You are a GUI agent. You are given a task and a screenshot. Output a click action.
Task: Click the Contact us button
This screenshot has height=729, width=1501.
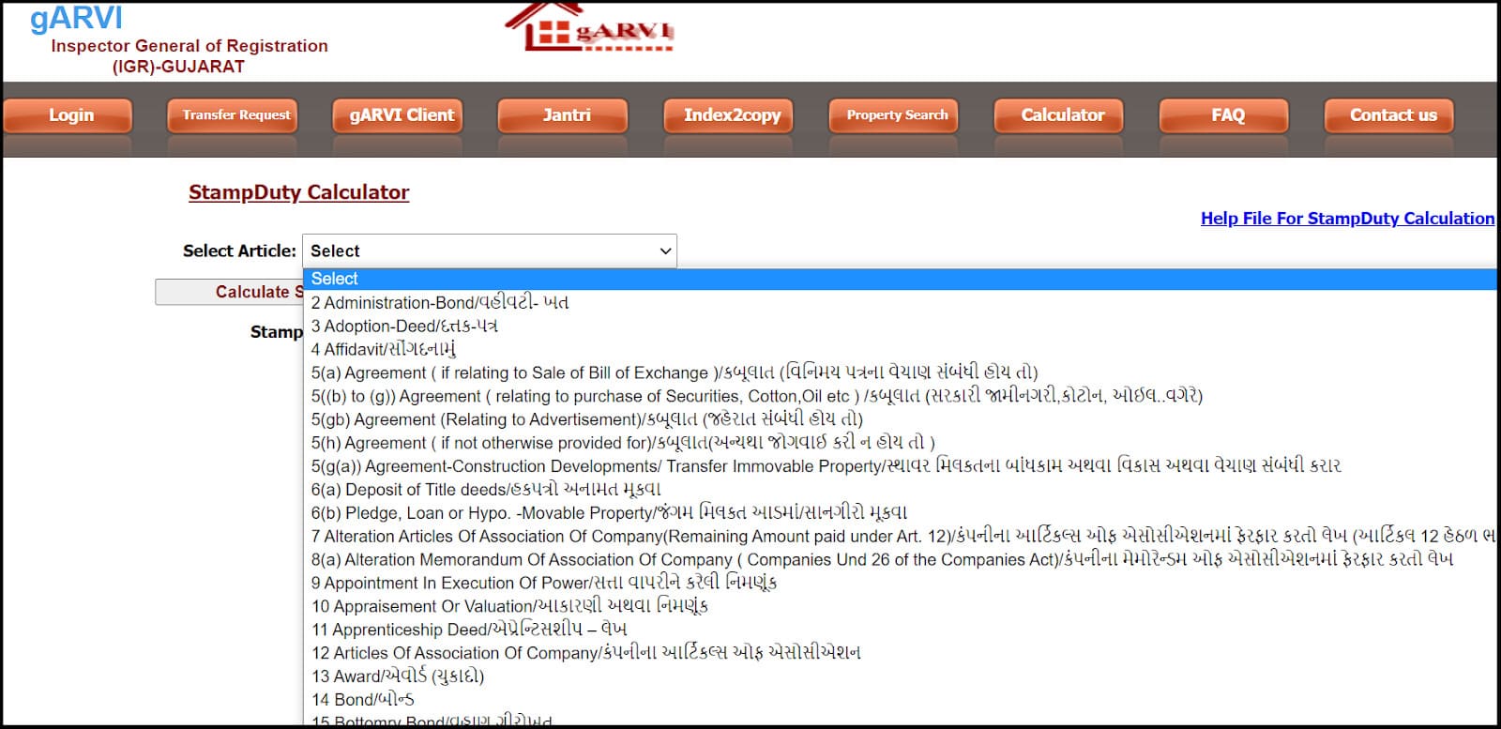click(x=1392, y=115)
